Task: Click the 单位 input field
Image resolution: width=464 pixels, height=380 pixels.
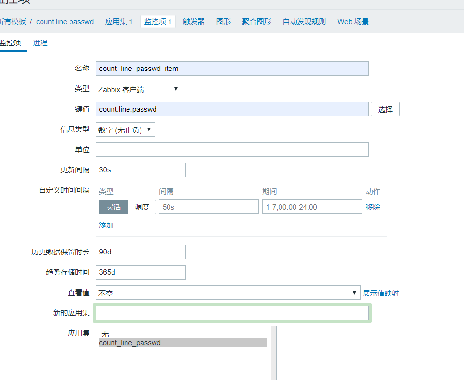Action: pyautogui.click(x=232, y=150)
